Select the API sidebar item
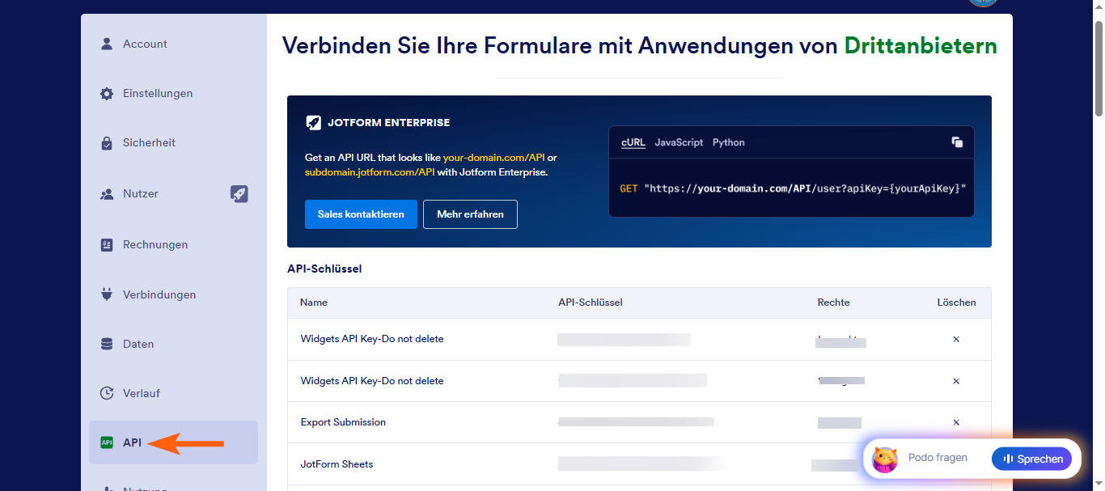This screenshot has width=1105, height=491. pyautogui.click(x=173, y=442)
